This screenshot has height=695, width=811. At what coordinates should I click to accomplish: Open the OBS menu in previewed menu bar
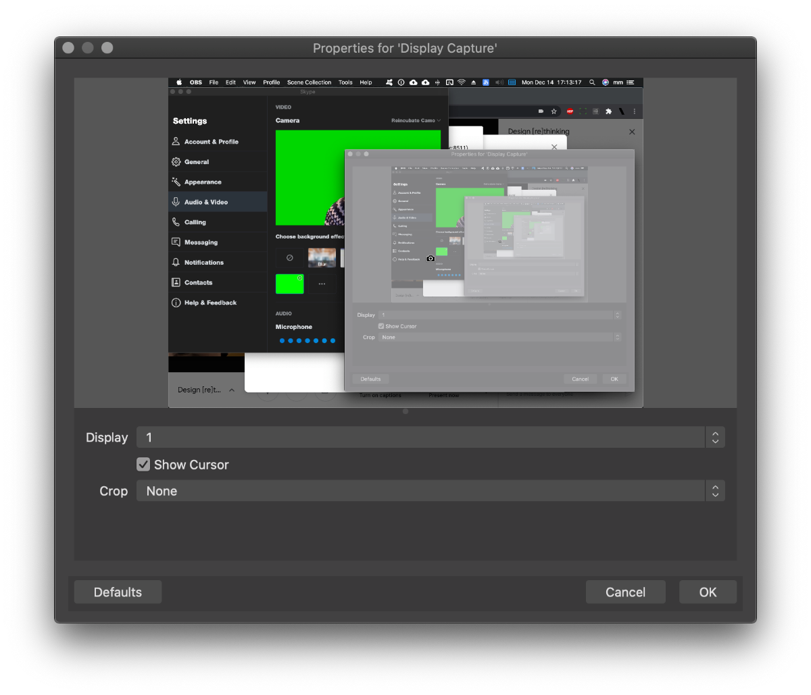coord(196,82)
